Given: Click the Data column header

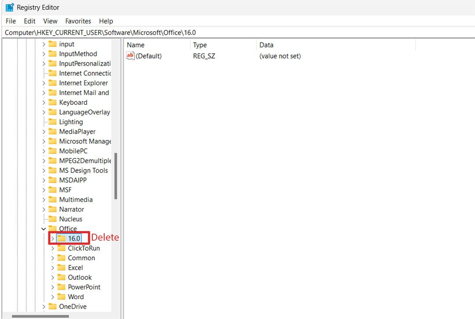Looking at the screenshot, I should pos(266,45).
